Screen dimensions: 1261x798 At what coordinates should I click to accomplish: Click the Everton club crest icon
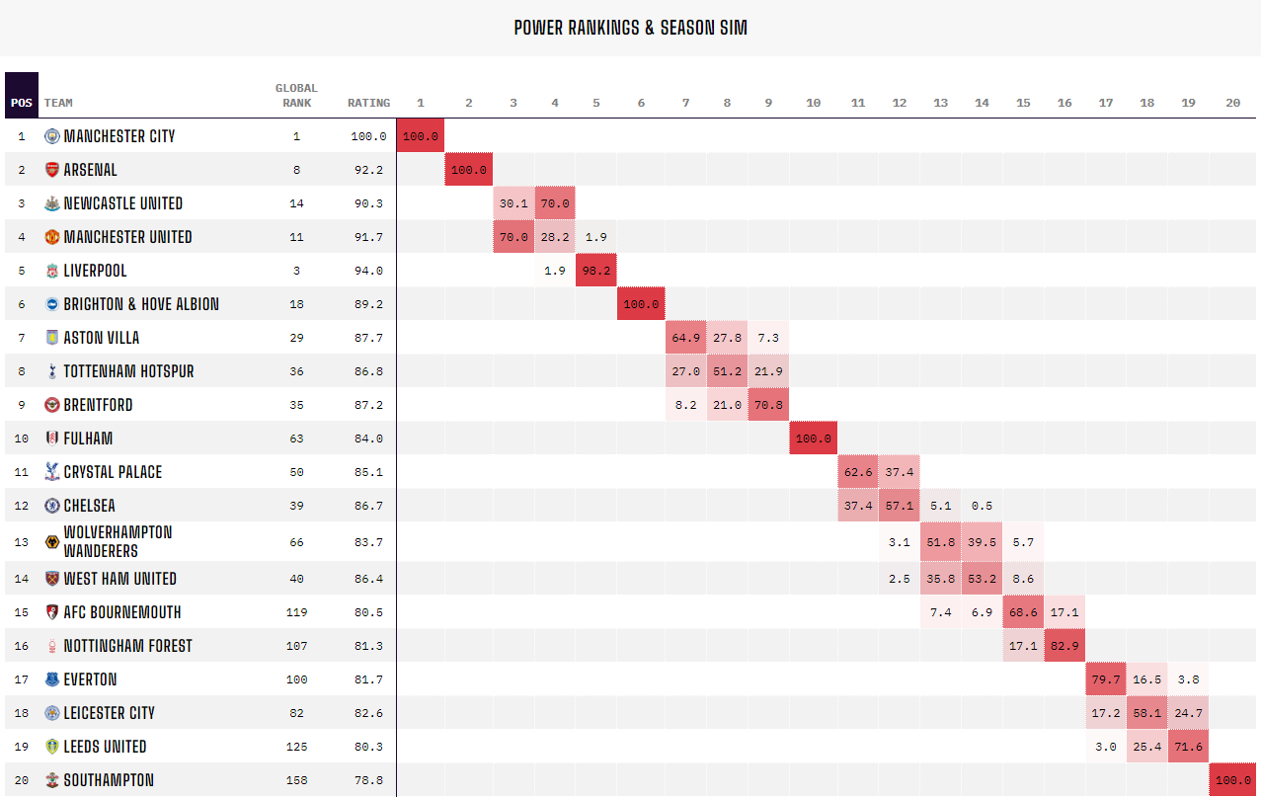[52, 679]
